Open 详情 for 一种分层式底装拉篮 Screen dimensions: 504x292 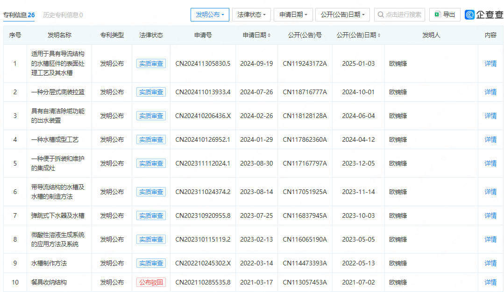tap(490, 92)
